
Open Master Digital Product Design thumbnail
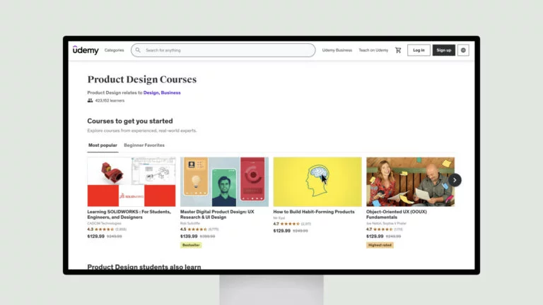point(224,182)
